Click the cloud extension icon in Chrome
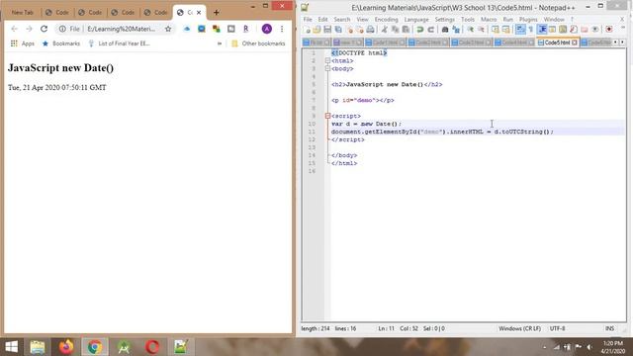The image size is (633, 356). pos(187,29)
